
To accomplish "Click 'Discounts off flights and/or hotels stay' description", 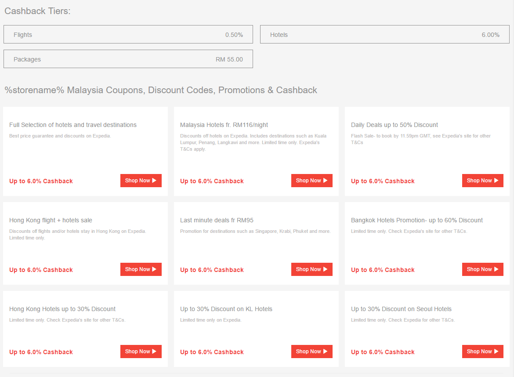I will point(78,235).
